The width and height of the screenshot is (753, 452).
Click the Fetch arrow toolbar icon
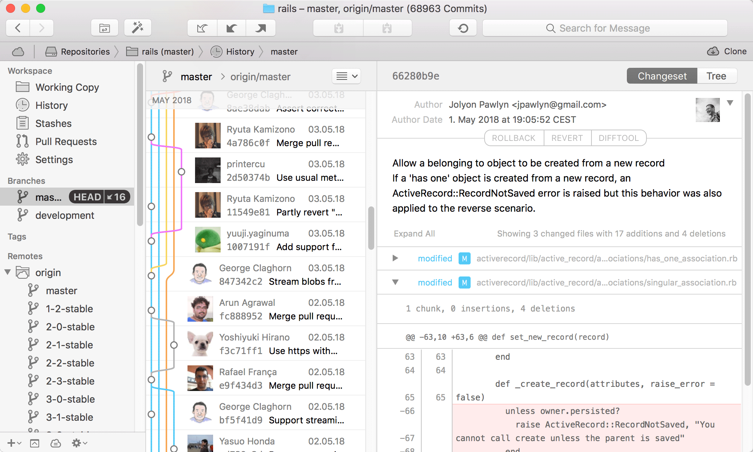point(202,28)
